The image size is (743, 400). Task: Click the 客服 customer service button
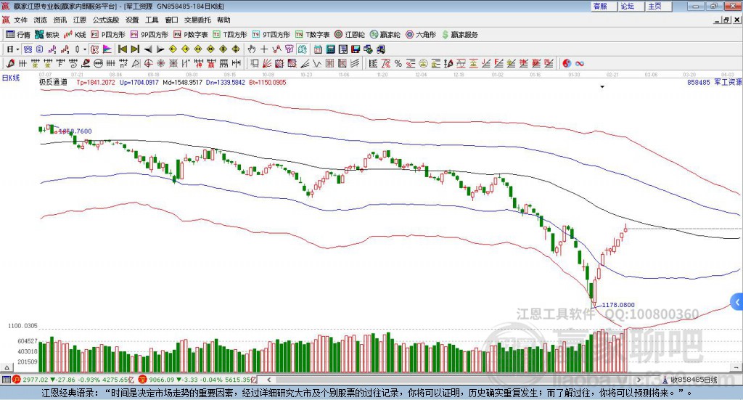pos(604,6)
